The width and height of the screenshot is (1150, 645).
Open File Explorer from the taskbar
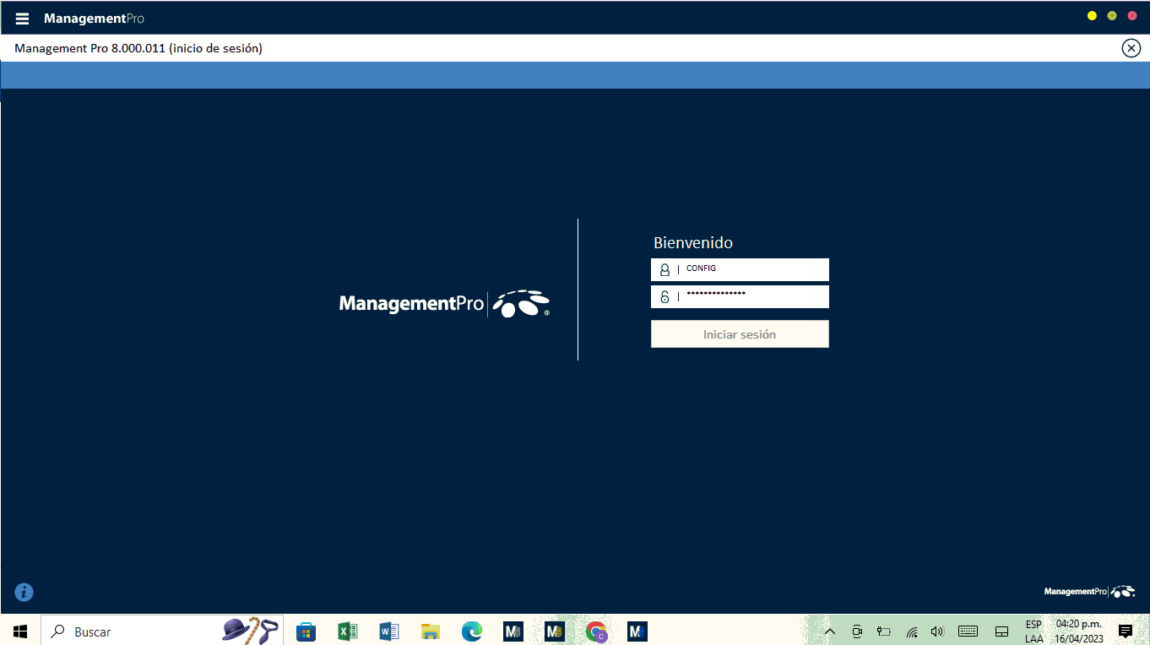(431, 631)
